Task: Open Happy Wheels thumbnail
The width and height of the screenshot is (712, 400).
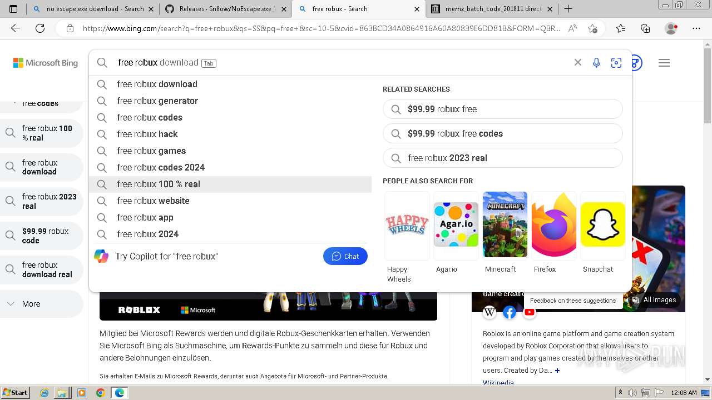Action: click(407, 225)
